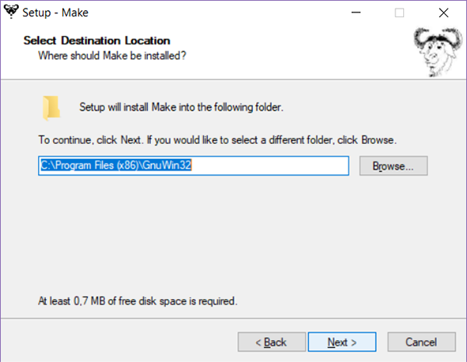
Task: Focus the destination folder path field
Action: (x=193, y=166)
